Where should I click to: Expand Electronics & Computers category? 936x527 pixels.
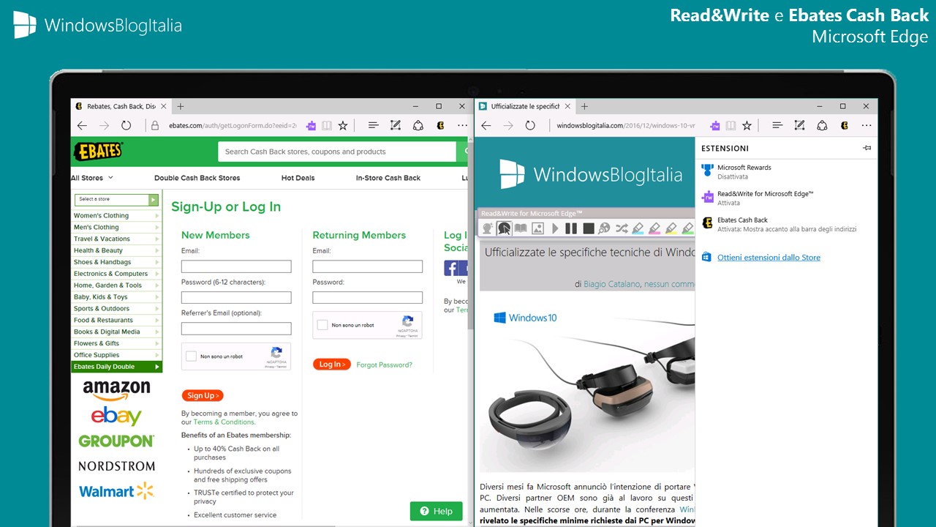coord(116,274)
